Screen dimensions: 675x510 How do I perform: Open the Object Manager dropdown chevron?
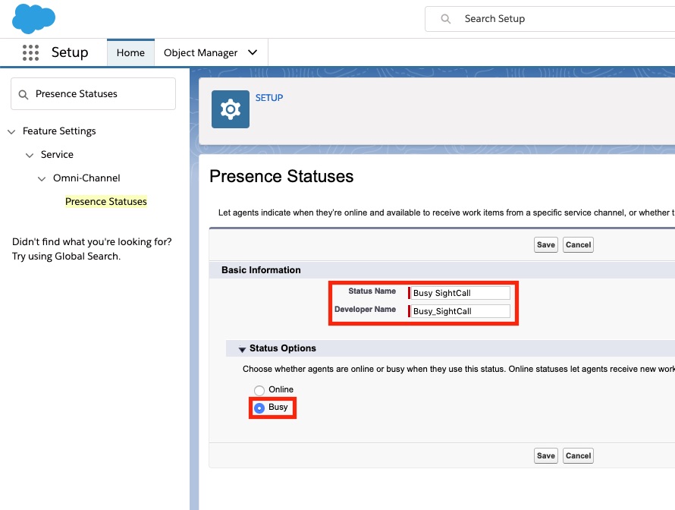[253, 52]
